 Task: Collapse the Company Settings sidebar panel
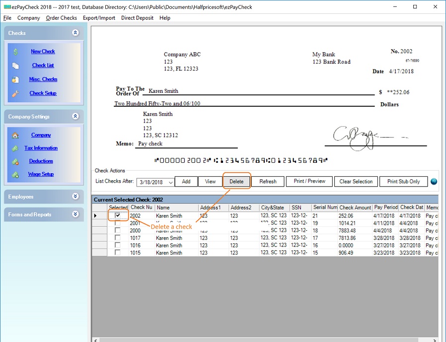click(x=75, y=116)
